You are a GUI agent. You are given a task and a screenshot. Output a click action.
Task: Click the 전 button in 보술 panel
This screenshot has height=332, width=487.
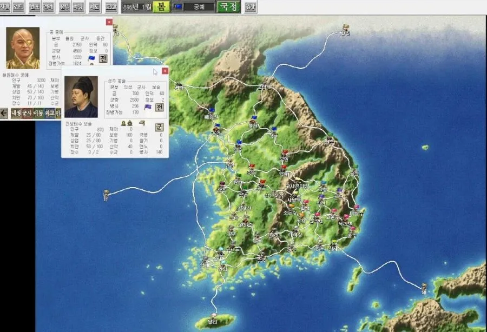click(159, 107)
